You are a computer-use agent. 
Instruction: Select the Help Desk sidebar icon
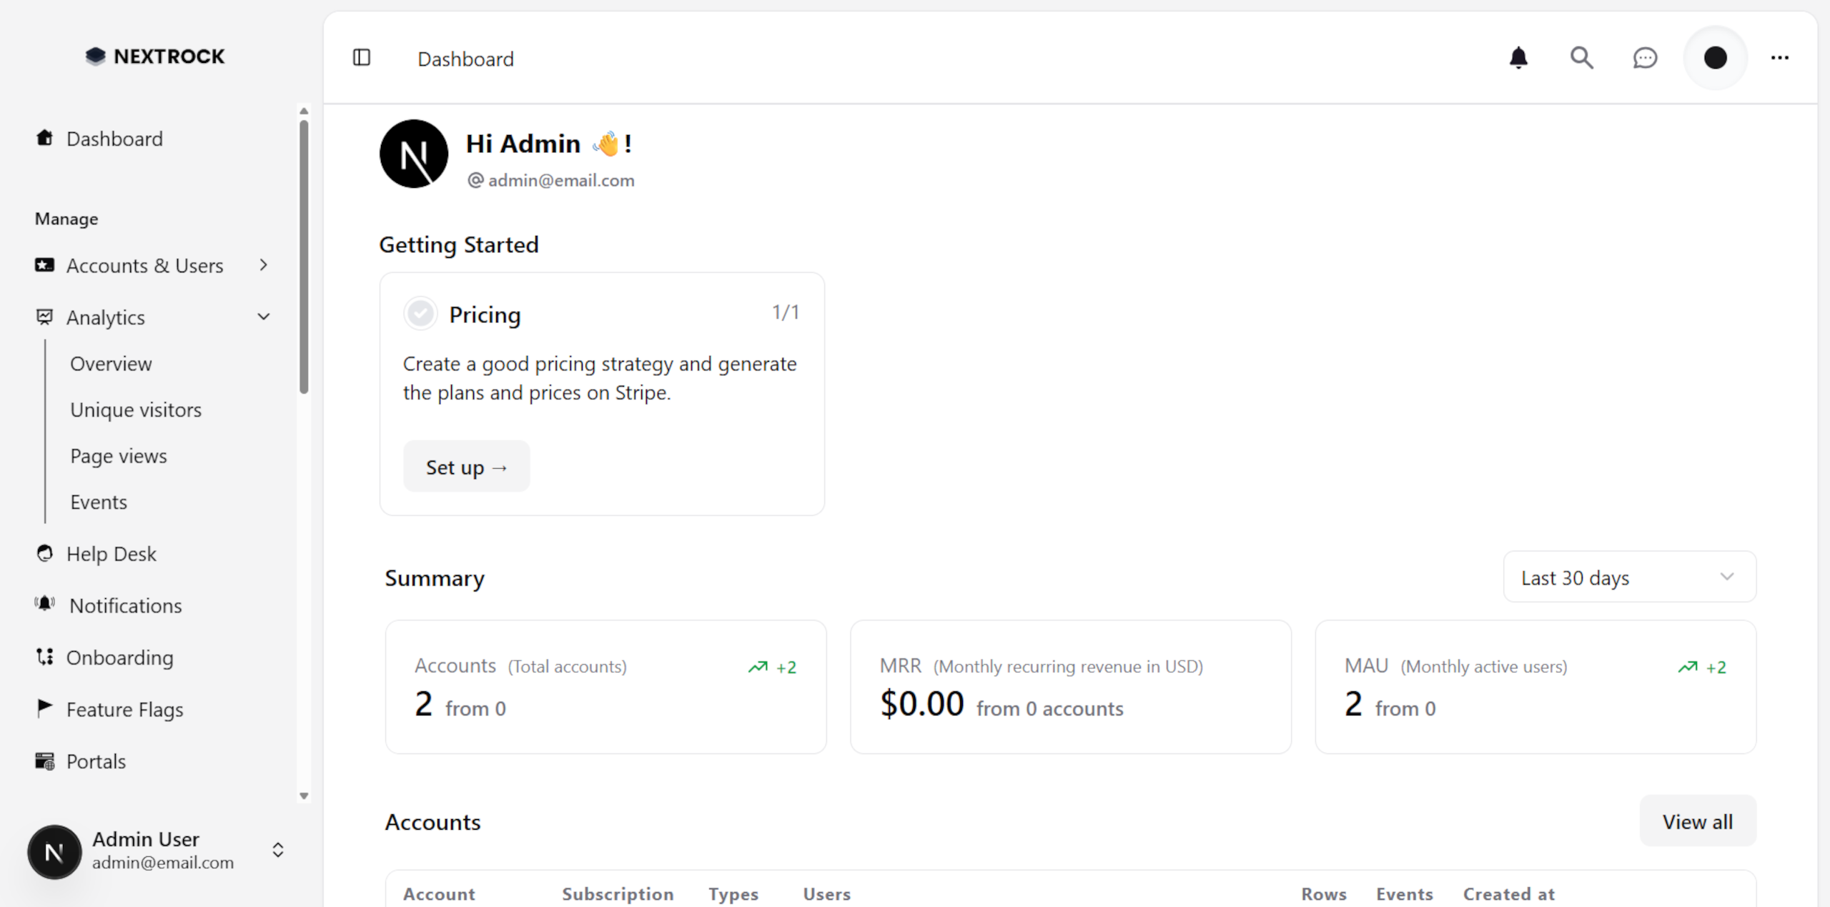click(x=44, y=552)
